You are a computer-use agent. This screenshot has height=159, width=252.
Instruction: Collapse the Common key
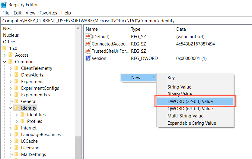click(x=5, y=62)
